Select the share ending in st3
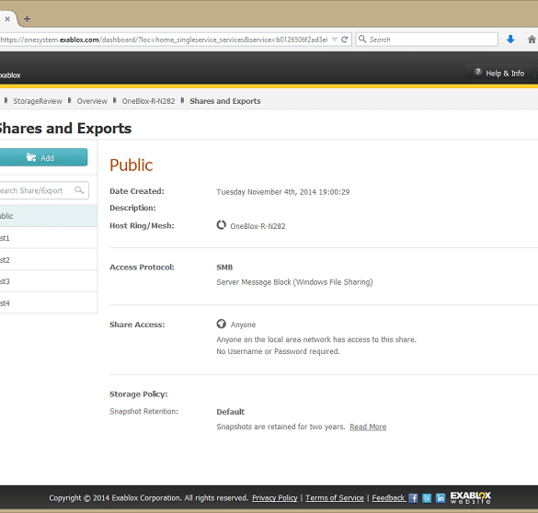Viewport: 538px width, 513px height. coord(49,281)
